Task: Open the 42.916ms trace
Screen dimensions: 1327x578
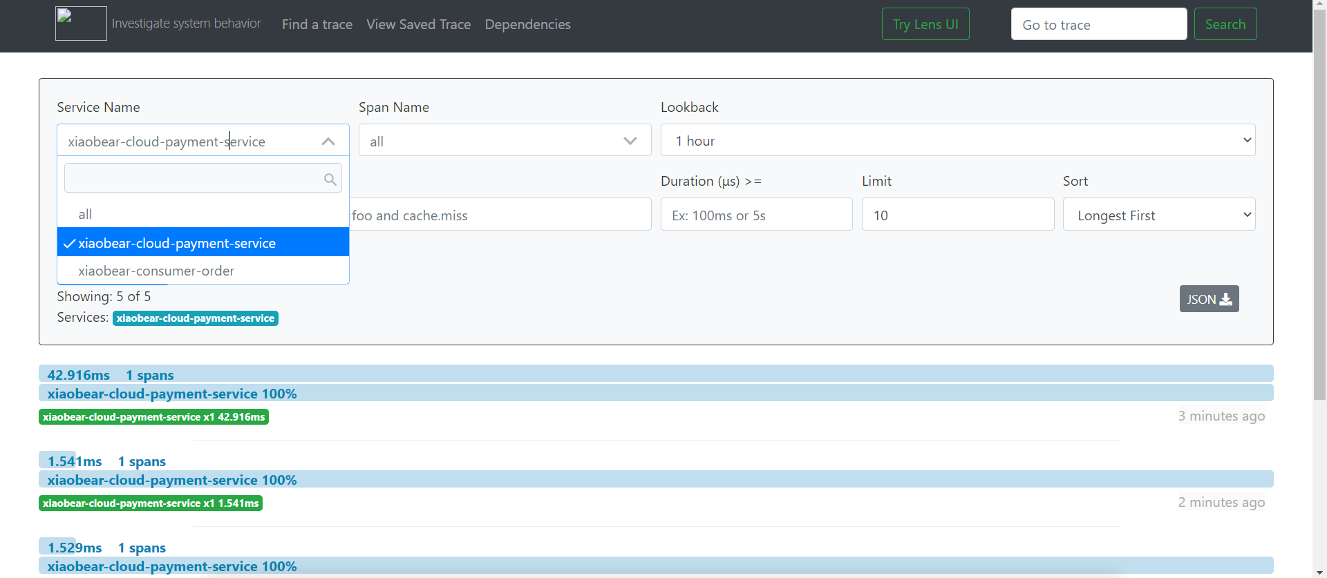Action: [x=656, y=374]
